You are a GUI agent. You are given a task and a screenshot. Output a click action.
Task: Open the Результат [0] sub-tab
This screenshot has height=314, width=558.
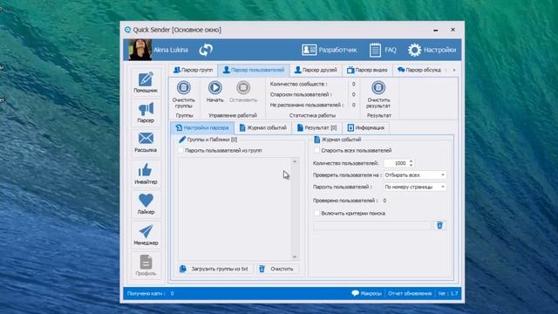(316, 128)
